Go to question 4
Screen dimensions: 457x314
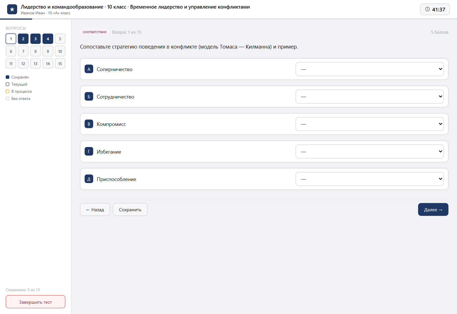pyautogui.click(x=48, y=39)
